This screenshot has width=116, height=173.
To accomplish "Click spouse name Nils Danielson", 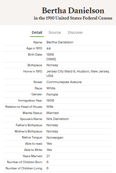I will pyautogui.click(x=57, y=119).
